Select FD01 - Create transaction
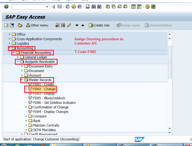Image resolution: width=192 pixels, height=146 pixels. pos(43,84)
